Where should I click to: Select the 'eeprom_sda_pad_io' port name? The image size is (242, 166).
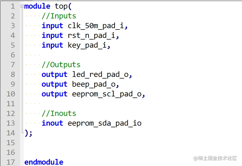pos(104,123)
